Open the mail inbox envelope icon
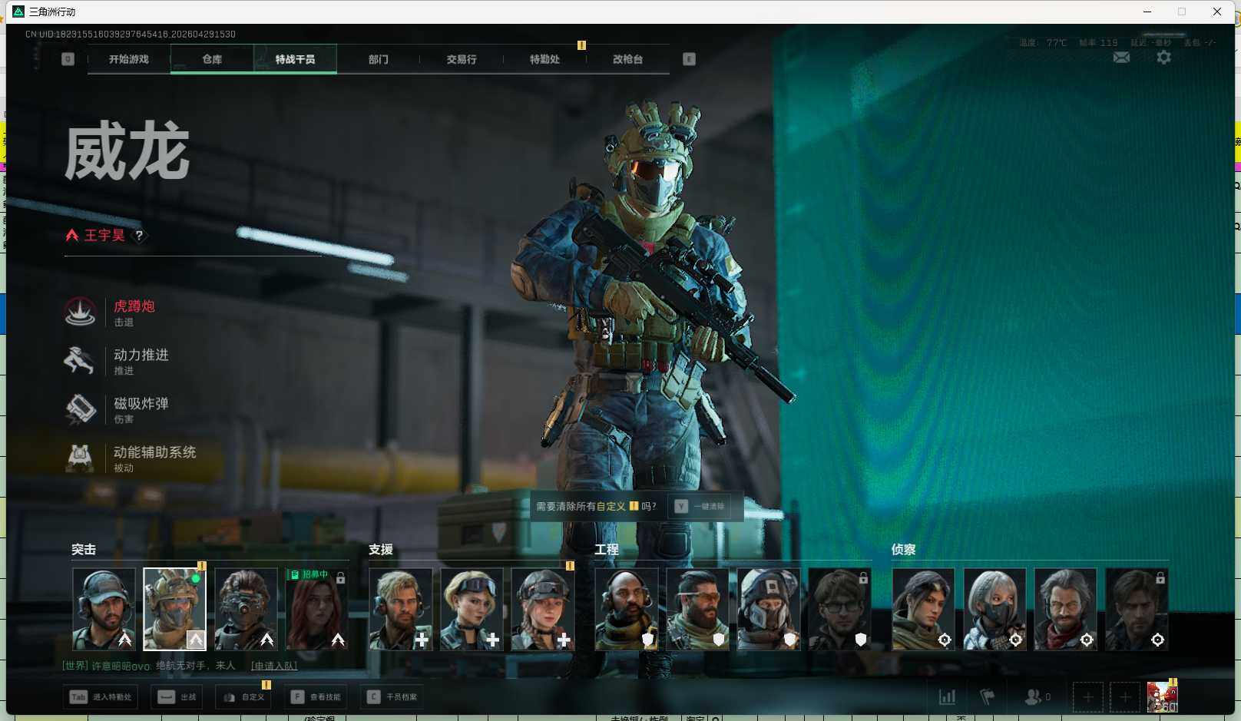 click(1121, 58)
